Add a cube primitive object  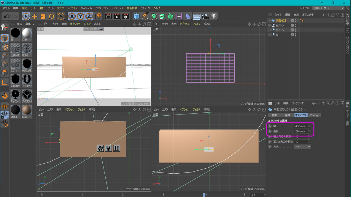[136, 16]
